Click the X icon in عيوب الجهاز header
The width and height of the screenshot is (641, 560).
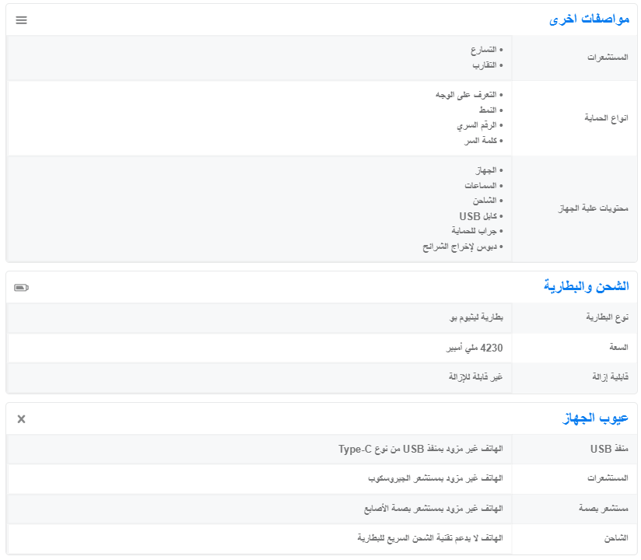coord(21,419)
